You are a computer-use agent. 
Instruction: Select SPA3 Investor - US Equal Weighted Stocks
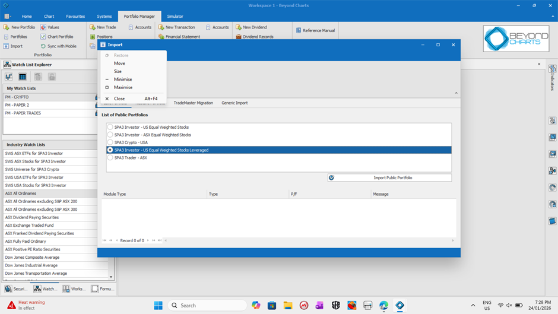click(x=110, y=127)
